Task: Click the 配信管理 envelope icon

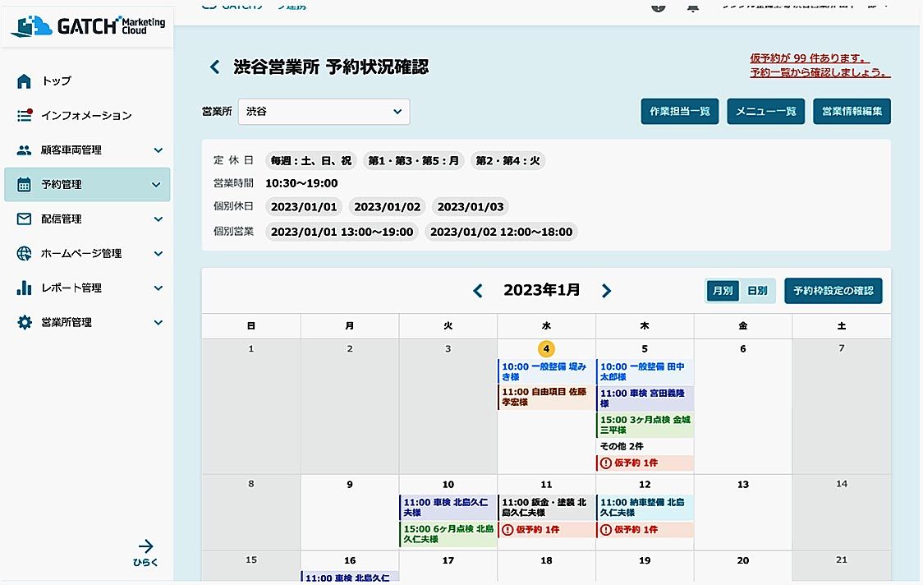Action: pyautogui.click(x=24, y=219)
